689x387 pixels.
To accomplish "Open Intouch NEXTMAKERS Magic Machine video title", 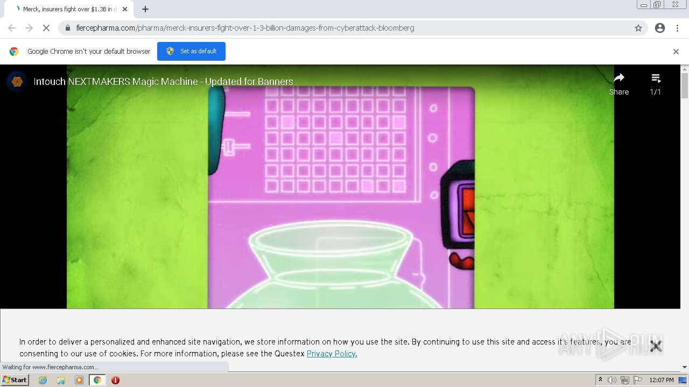I will [x=163, y=82].
